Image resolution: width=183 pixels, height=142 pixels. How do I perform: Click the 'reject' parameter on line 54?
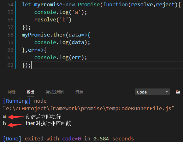[165, 5]
